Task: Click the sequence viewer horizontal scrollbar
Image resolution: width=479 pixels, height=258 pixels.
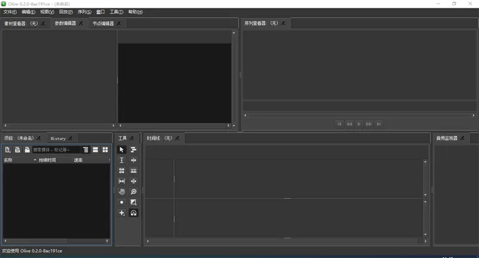Action: 359,115
